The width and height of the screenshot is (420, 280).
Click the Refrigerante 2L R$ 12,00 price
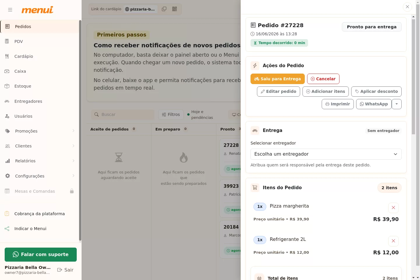click(x=386, y=253)
